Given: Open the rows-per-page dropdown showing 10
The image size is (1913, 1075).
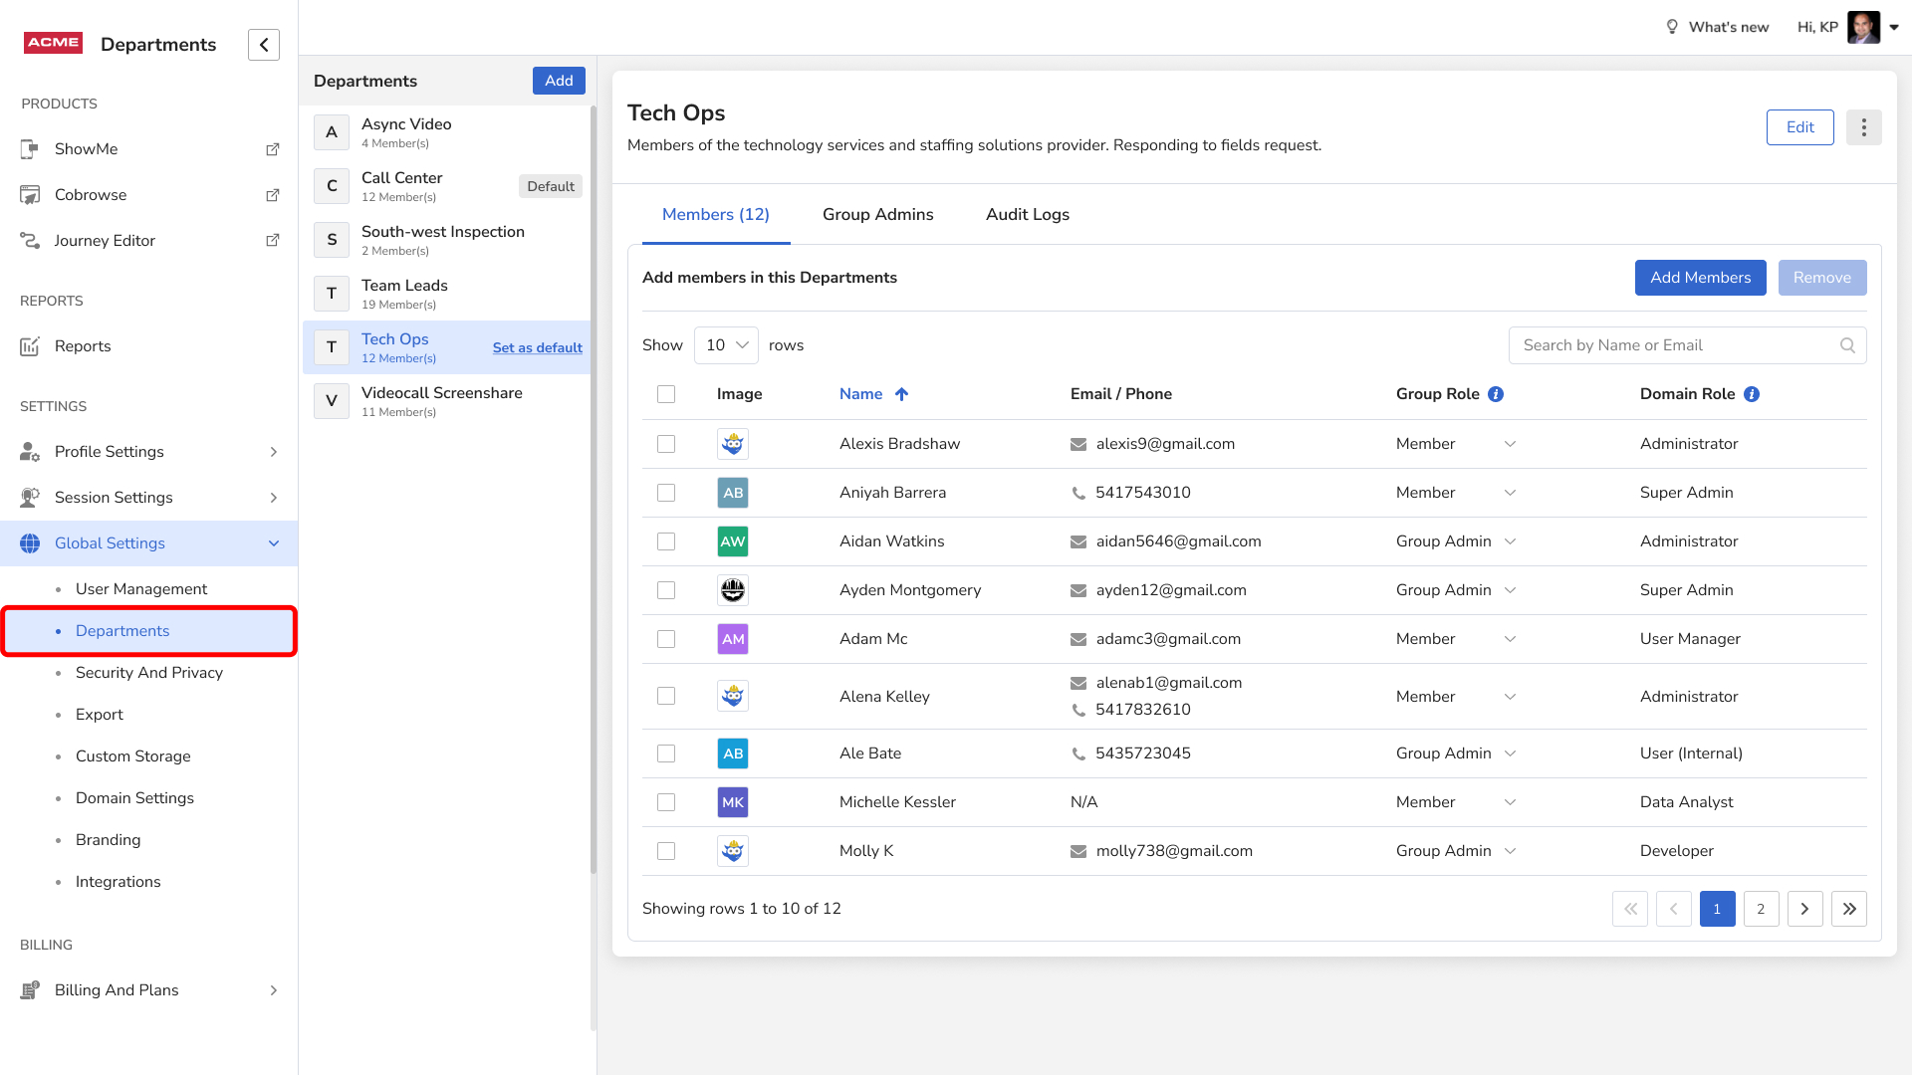Looking at the screenshot, I should [726, 345].
